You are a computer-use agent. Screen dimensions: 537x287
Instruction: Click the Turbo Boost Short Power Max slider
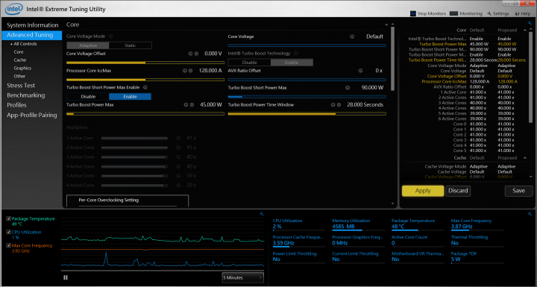tap(307, 97)
